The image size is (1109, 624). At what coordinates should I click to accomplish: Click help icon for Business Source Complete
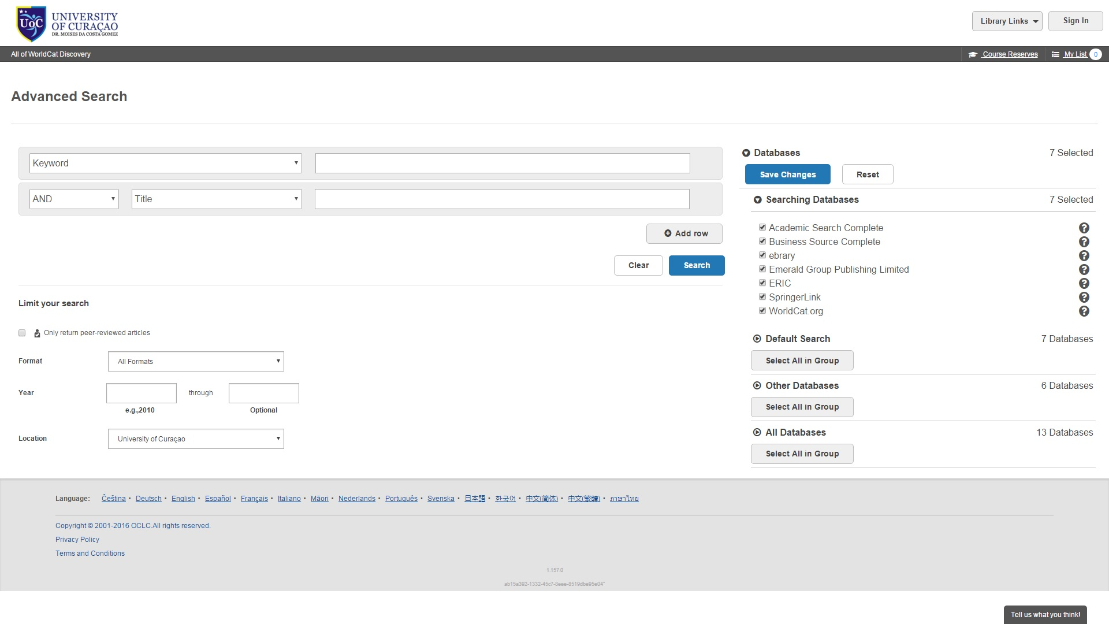point(1084,242)
